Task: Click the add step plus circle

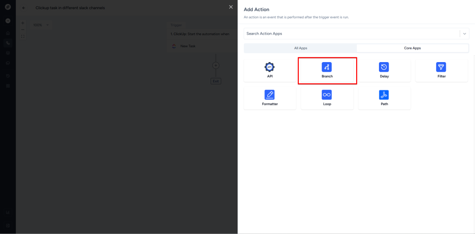Action: (216, 65)
